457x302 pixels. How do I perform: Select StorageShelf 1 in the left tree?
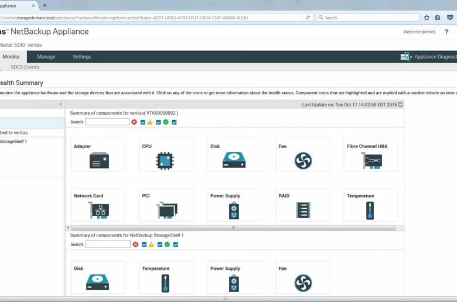pyautogui.click(x=13, y=142)
